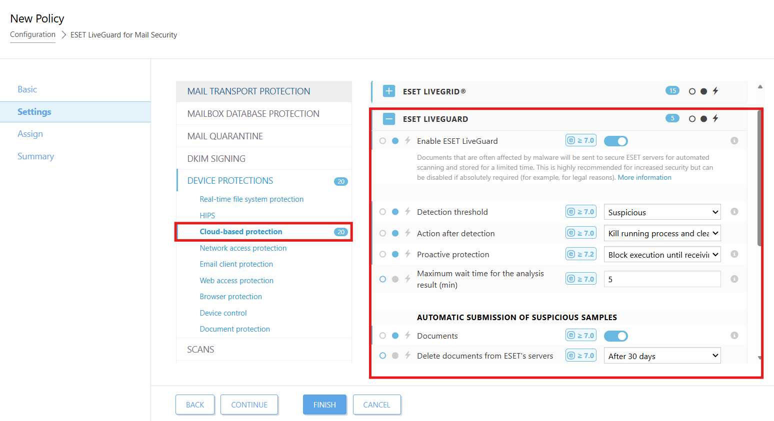The image size is (774, 421).
Task: Open the Action after detection dropdown
Action: point(662,233)
